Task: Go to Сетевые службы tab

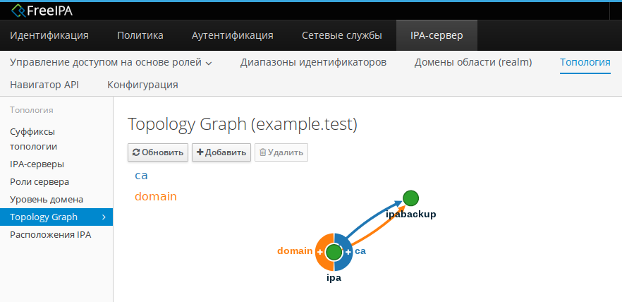Action: tap(342, 35)
